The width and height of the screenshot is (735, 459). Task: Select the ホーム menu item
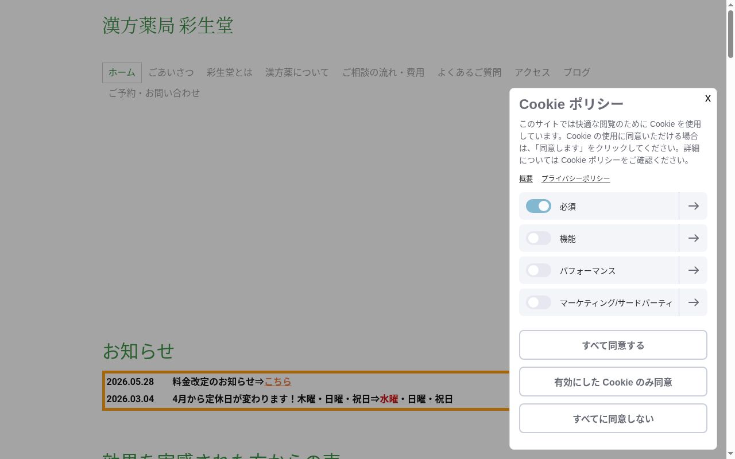[122, 73]
